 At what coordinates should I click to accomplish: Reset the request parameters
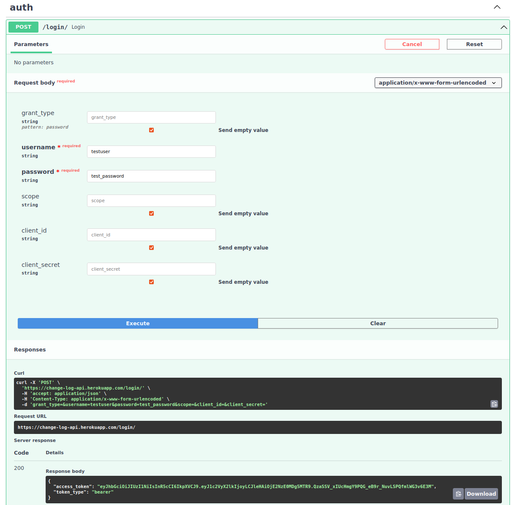click(x=474, y=44)
